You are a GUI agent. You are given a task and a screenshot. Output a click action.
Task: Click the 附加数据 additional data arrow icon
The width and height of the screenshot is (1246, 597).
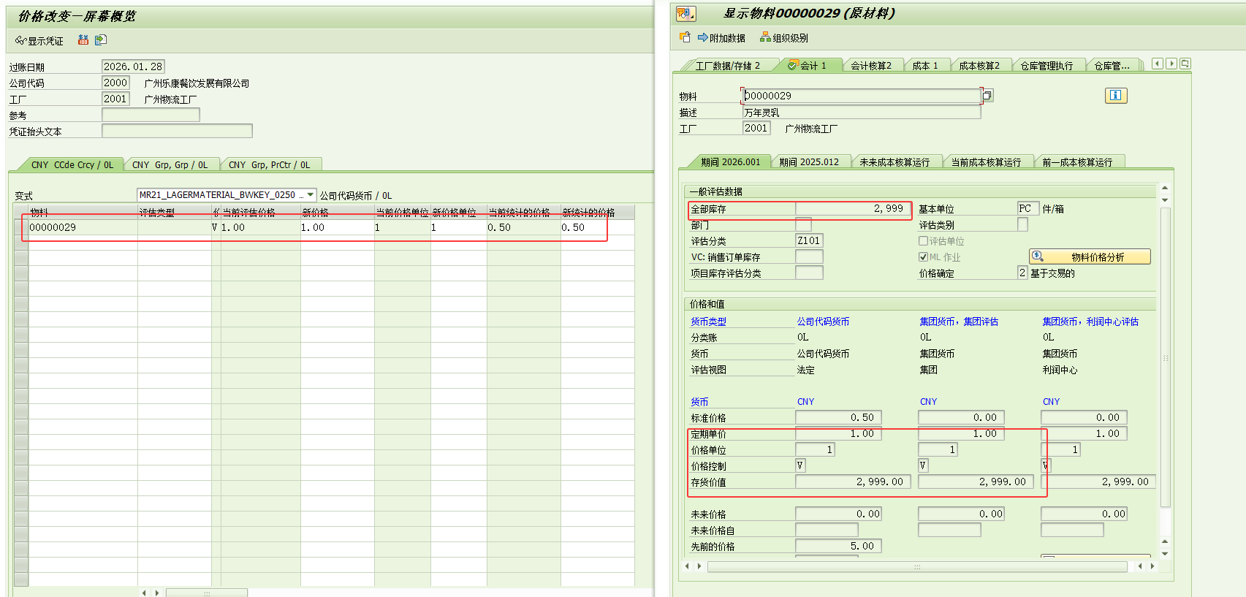tap(702, 37)
